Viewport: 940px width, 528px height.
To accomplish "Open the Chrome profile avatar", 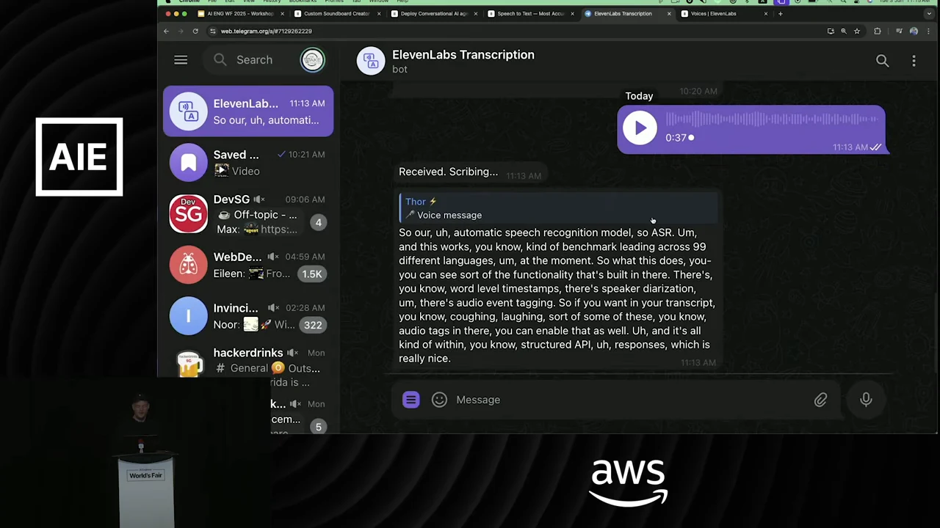I will pyautogui.click(x=914, y=31).
